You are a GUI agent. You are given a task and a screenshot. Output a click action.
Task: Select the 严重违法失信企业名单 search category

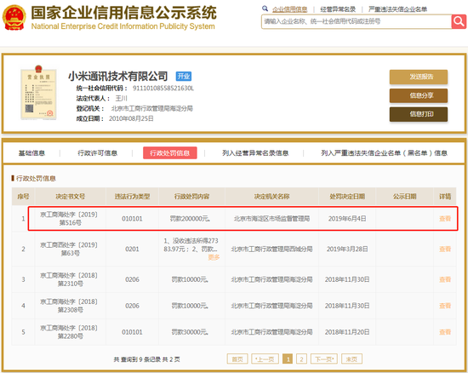[397, 9]
